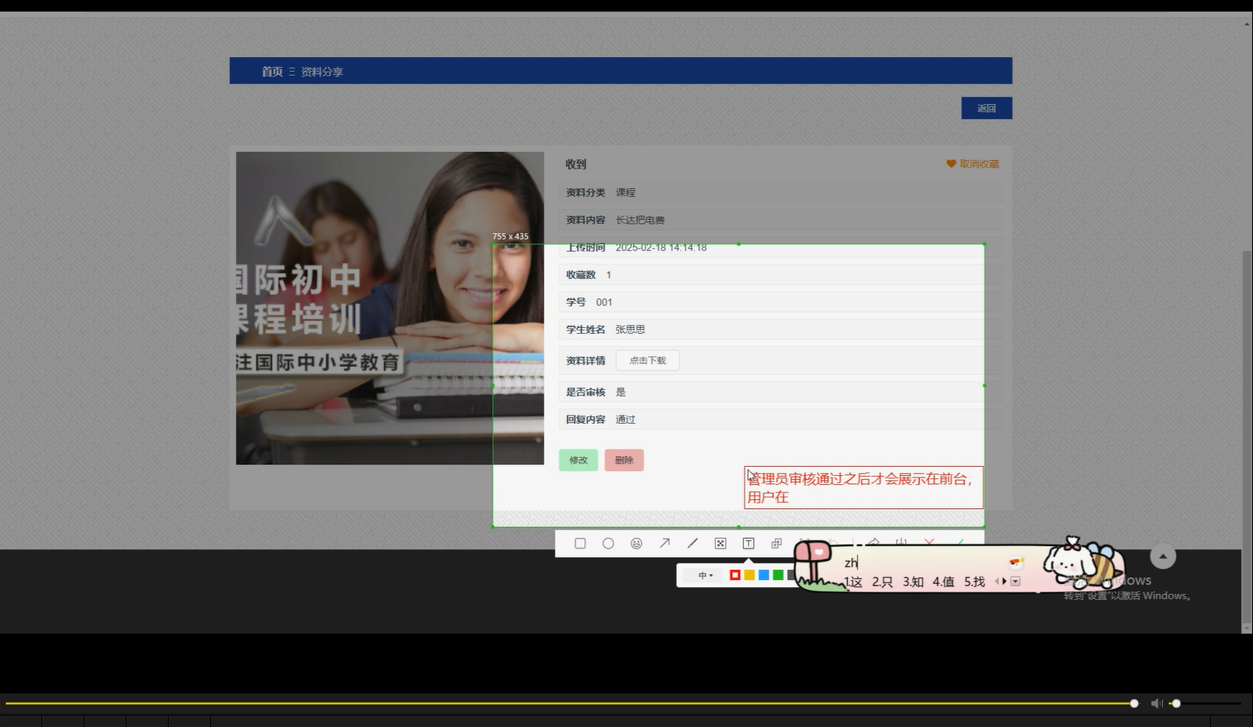Click the video speaker mute icon
Screen dimensions: 1253x727
point(1156,704)
